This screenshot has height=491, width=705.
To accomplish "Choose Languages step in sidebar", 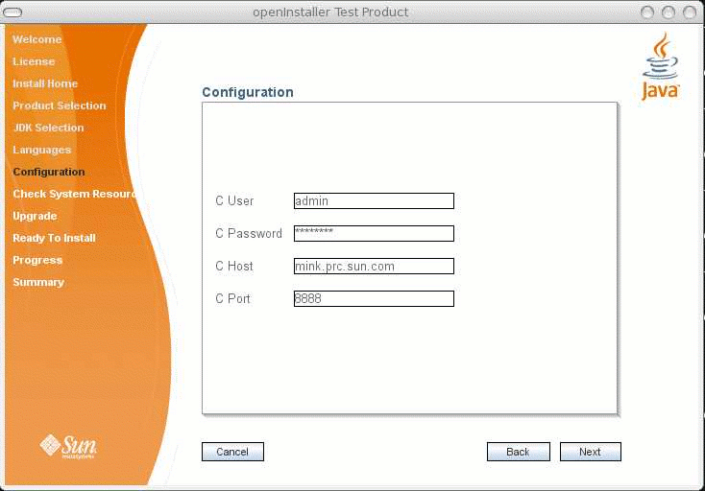I will tap(42, 150).
